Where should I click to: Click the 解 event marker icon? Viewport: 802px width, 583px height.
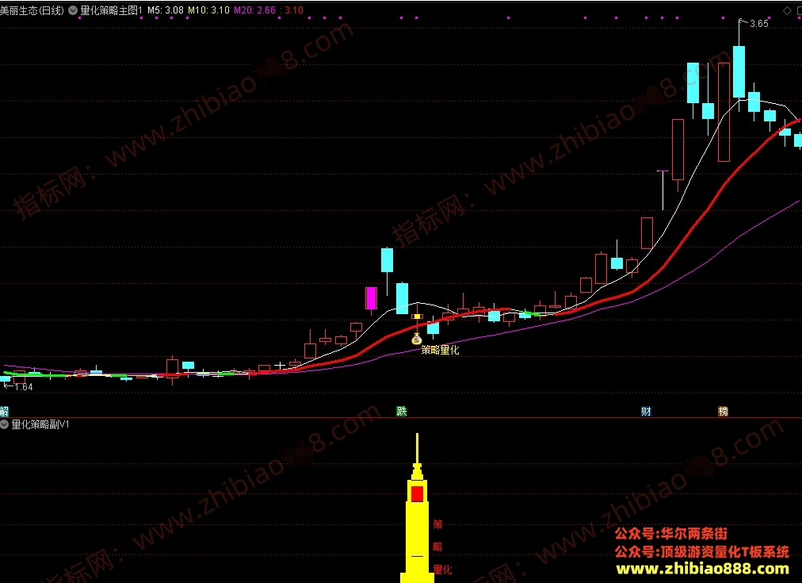(4, 411)
